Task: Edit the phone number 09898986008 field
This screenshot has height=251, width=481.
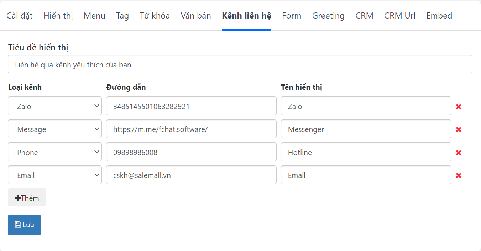Action: click(191, 152)
